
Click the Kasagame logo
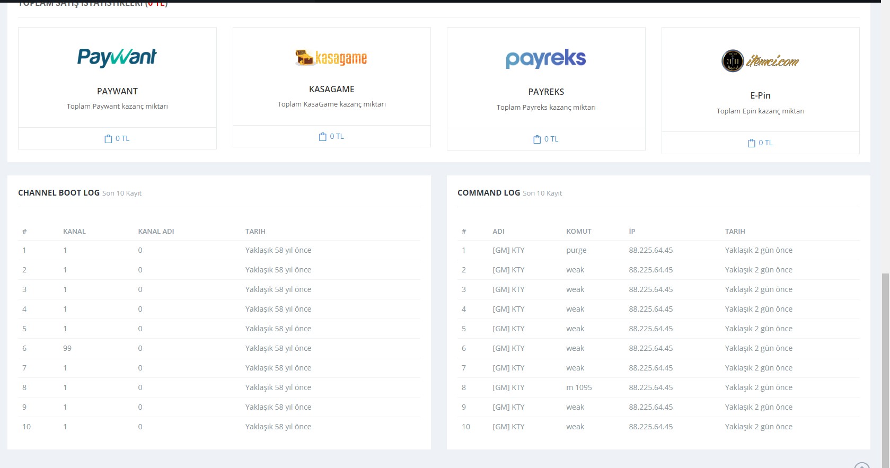click(x=331, y=57)
